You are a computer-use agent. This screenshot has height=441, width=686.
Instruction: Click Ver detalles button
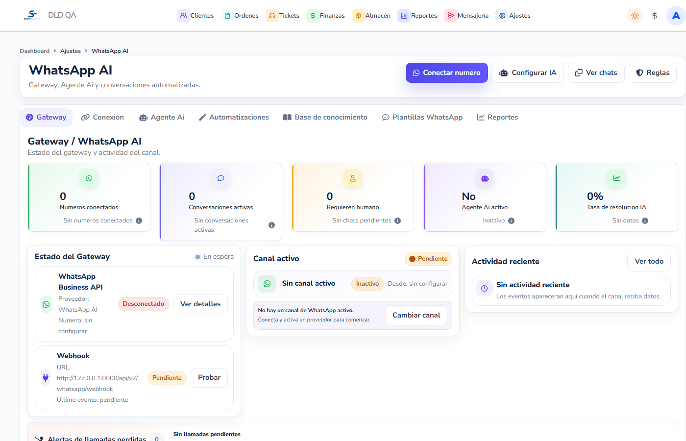click(x=200, y=304)
